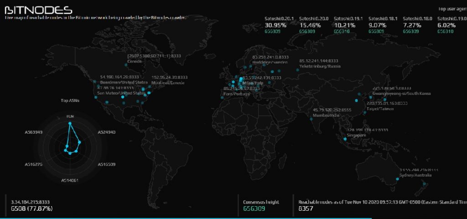The width and height of the screenshot is (467, 219).
Task: Click the node dot at Faro/Portugal
Action: [x=222, y=98]
